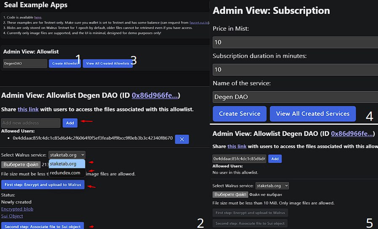Open the code 'here' link
This screenshot has height=229, width=378.
(x=38, y=17)
